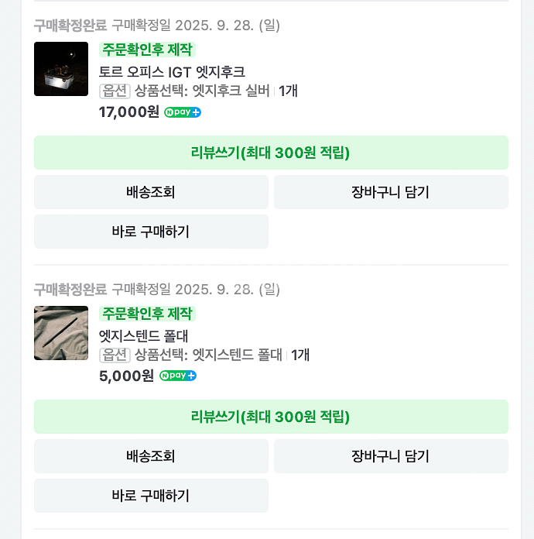Add 토르 오피스 IGT 엣지후크 to cart
This screenshot has width=534, height=539.
point(391,192)
